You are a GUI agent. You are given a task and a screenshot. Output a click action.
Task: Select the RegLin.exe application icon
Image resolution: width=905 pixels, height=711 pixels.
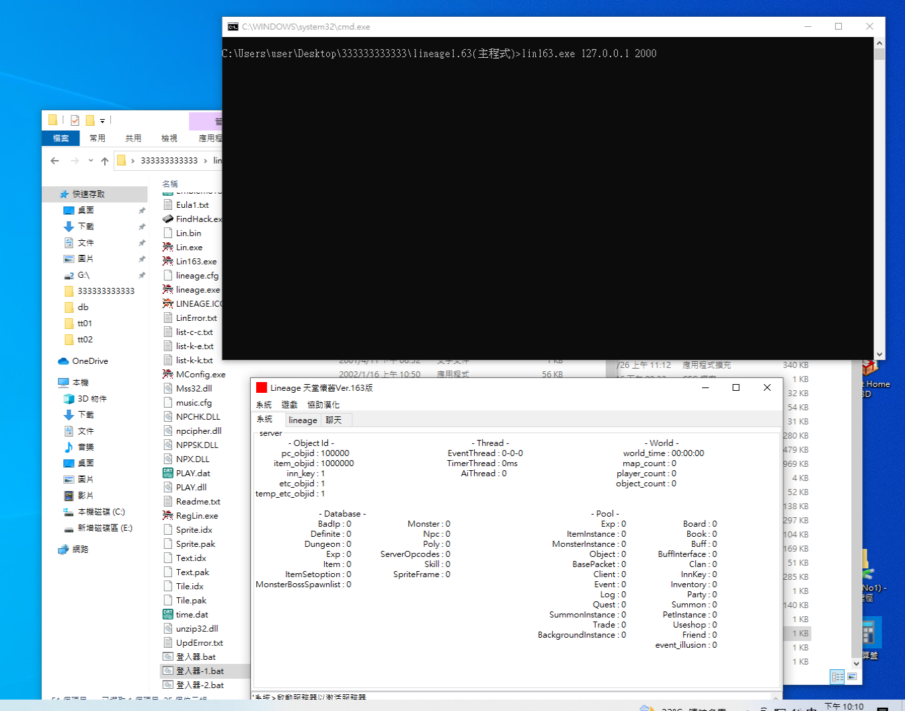(168, 515)
